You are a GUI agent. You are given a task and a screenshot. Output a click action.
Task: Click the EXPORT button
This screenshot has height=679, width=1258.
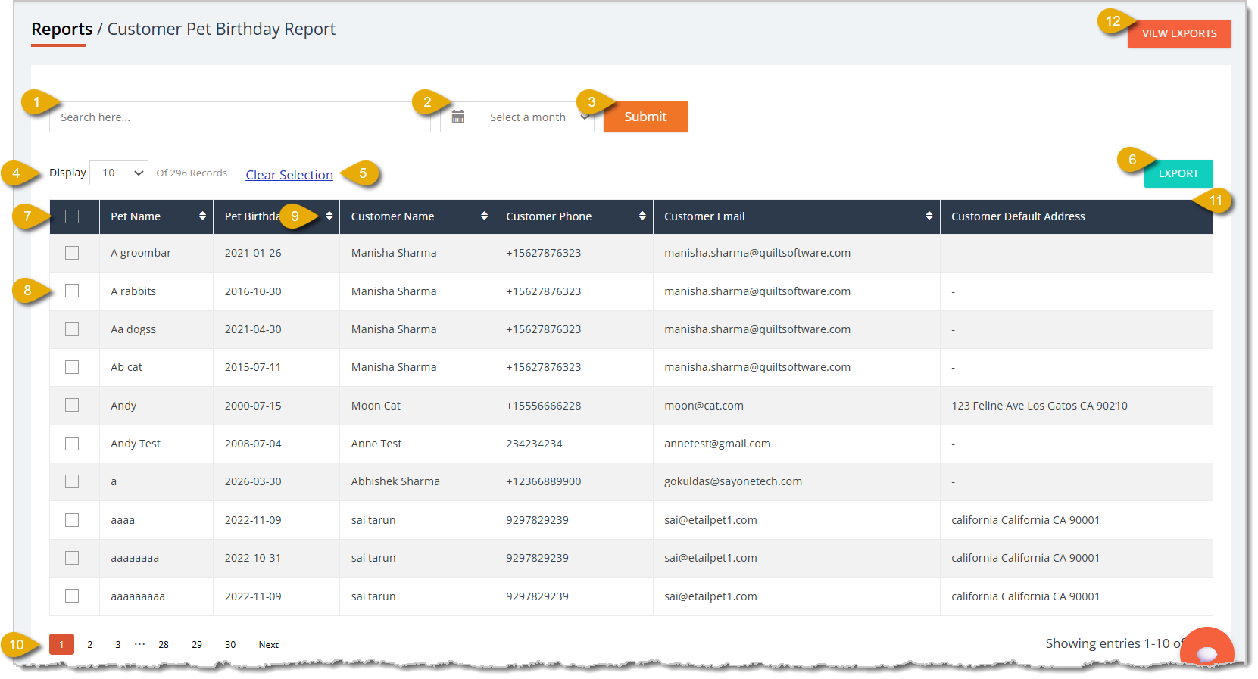click(1178, 173)
